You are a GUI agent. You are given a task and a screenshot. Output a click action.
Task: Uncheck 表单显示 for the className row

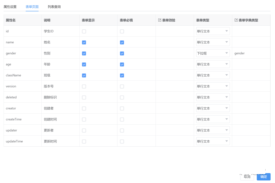(84, 75)
